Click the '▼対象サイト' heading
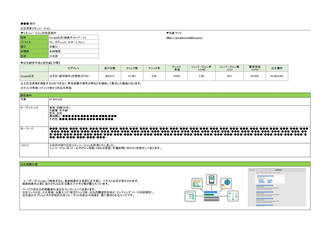Screen dimensions: 330x233 pos(174,33)
